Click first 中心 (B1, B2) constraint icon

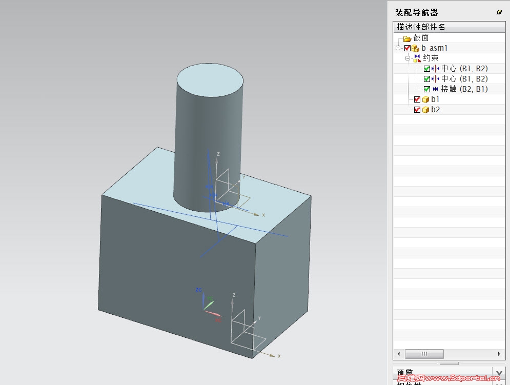tap(435, 68)
